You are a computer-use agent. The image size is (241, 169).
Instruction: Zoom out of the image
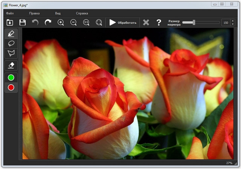73,23
